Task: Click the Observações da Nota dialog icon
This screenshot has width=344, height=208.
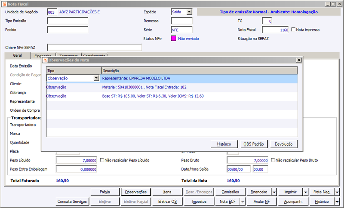Action: coord(45,60)
